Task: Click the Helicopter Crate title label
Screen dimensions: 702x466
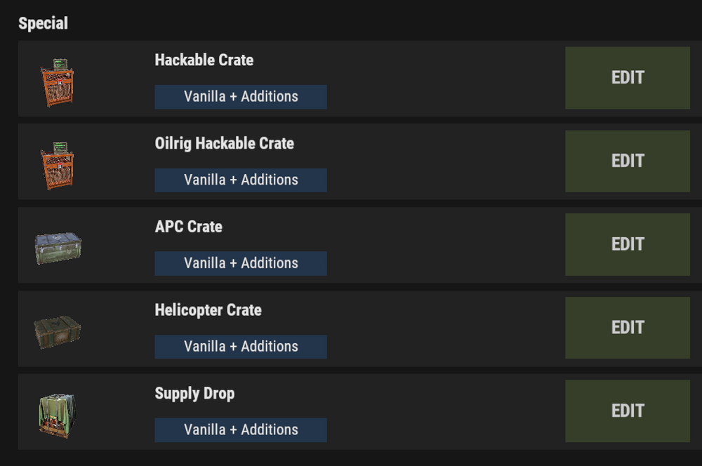Action: tap(208, 310)
